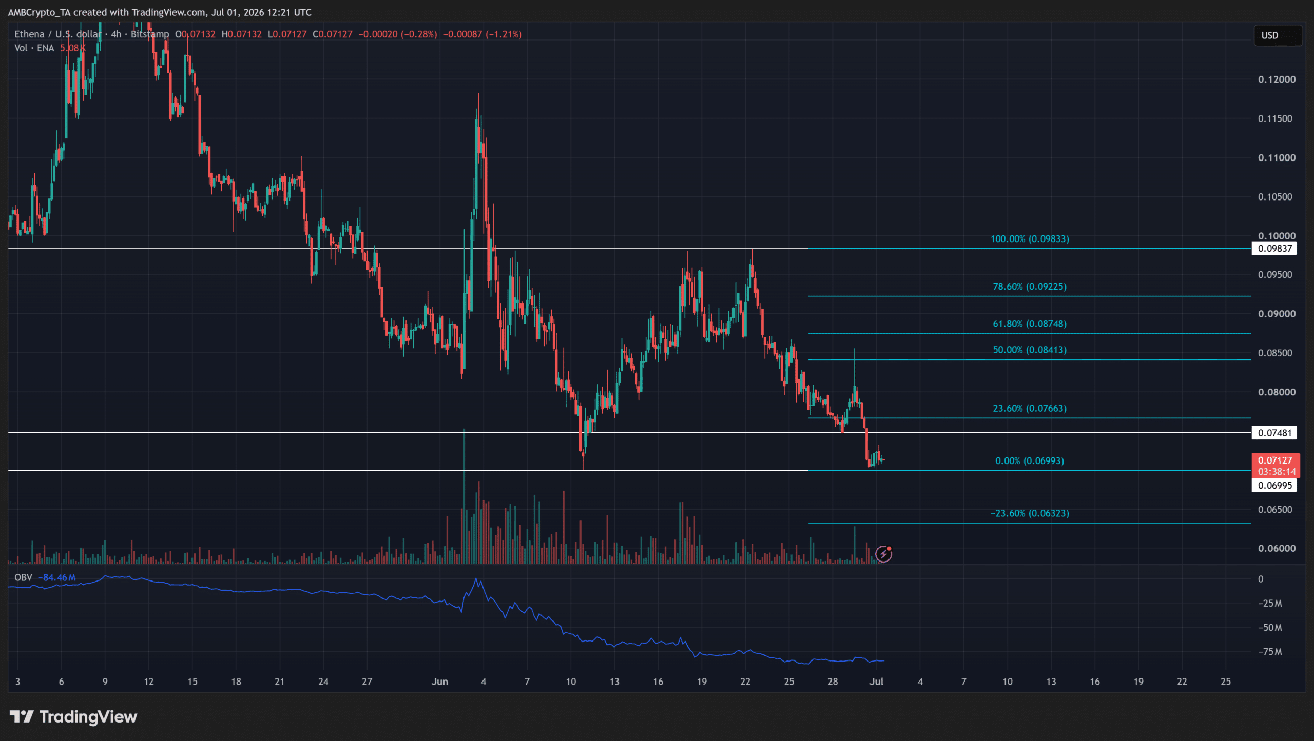1314x741 pixels.
Task: Click the 0.06995 horizontal line price tag
Action: (x=1274, y=486)
